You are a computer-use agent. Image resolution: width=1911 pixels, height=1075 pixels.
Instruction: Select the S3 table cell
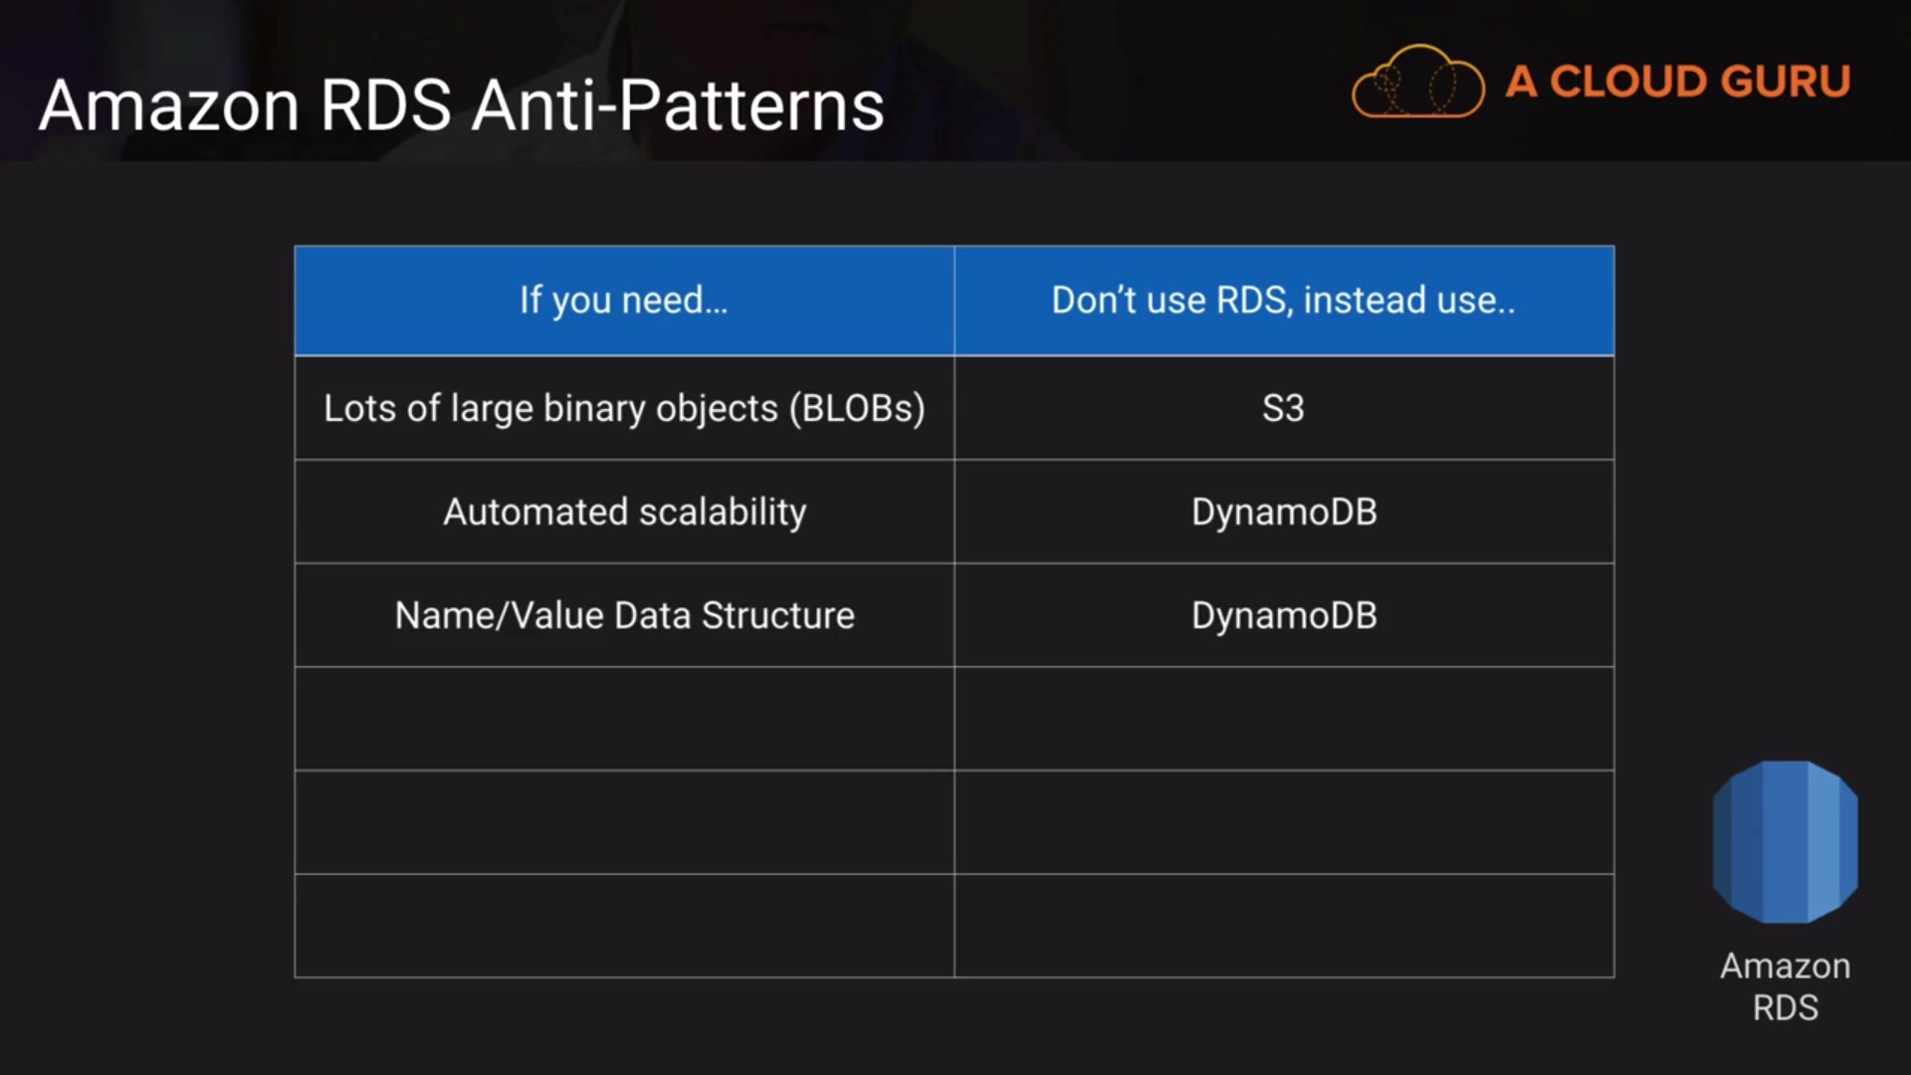tap(1283, 408)
